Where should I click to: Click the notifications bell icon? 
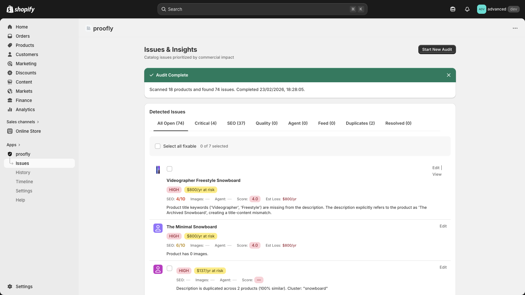click(x=467, y=9)
